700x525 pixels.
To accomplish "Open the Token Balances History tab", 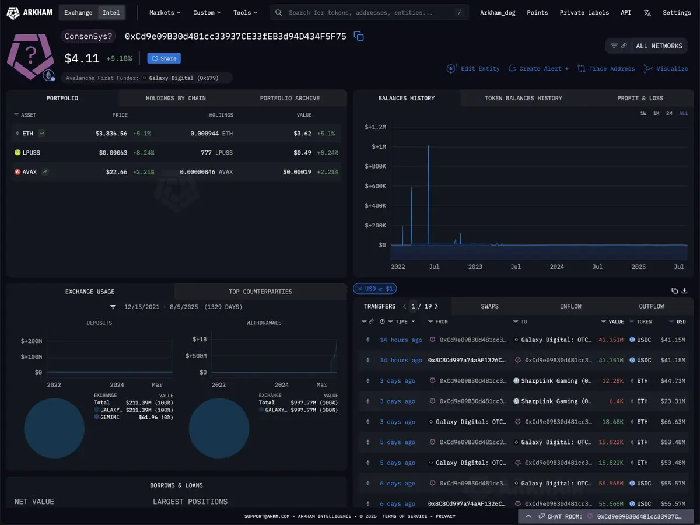I will point(523,98).
